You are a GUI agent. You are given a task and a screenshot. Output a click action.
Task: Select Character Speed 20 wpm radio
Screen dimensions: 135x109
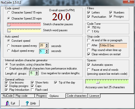(9, 18)
